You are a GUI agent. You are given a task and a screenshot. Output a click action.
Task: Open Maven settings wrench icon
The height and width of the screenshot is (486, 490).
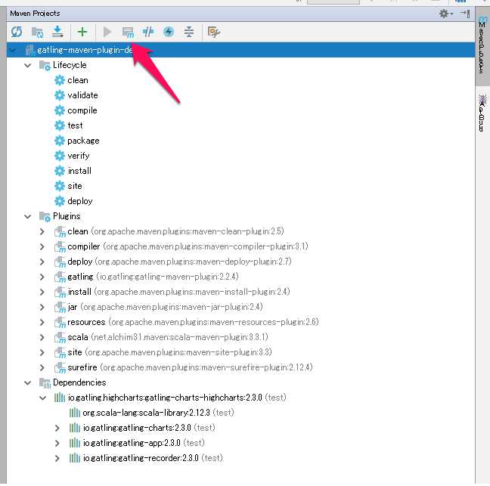[214, 32]
